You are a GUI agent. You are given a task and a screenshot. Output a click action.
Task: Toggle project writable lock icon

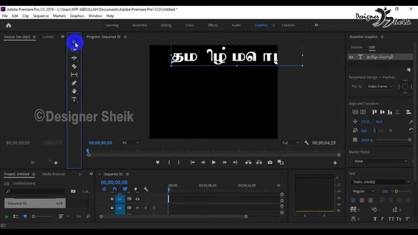click(x=7, y=216)
